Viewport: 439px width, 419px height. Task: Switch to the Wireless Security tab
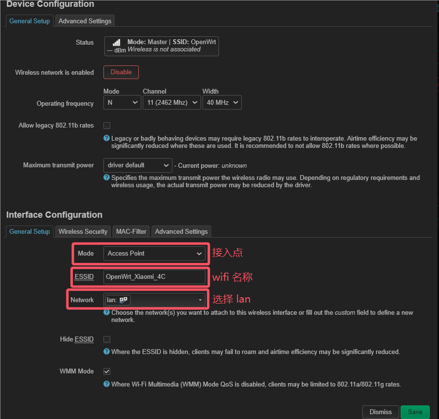[83, 231]
